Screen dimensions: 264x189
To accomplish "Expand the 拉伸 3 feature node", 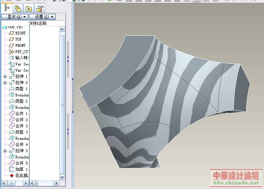I will pos(5,151).
